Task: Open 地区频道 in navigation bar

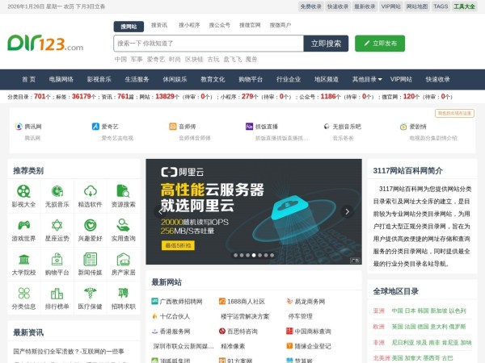Action: pos(327,79)
